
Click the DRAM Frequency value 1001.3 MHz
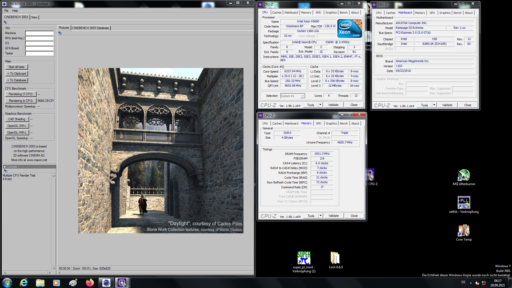coord(322,154)
